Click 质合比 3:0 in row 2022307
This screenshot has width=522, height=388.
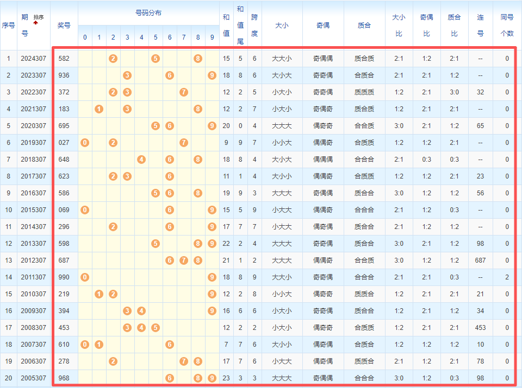(454, 92)
